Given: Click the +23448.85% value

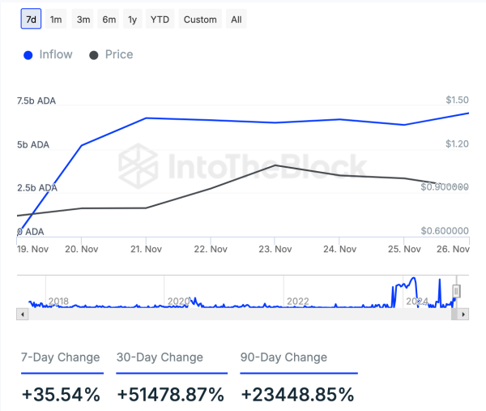Looking at the screenshot, I should coord(297,395).
